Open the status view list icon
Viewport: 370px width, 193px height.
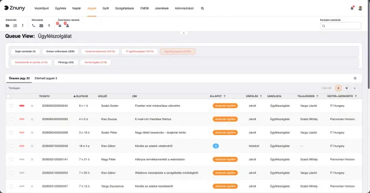point(15,26)
